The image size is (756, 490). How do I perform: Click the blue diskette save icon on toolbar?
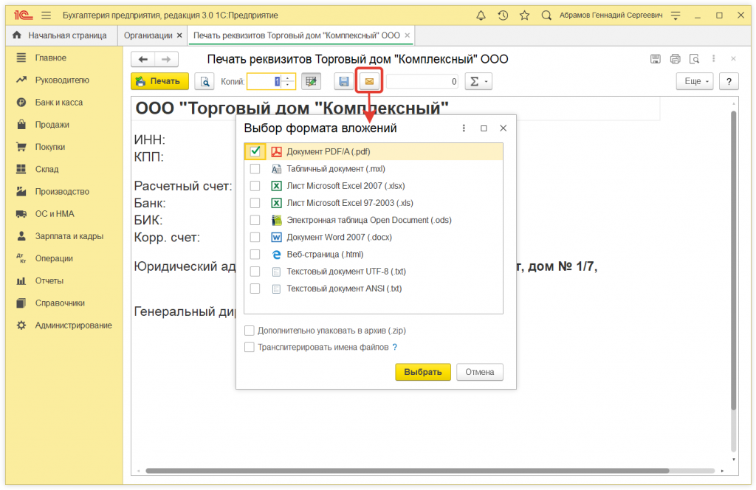(343, 81)
